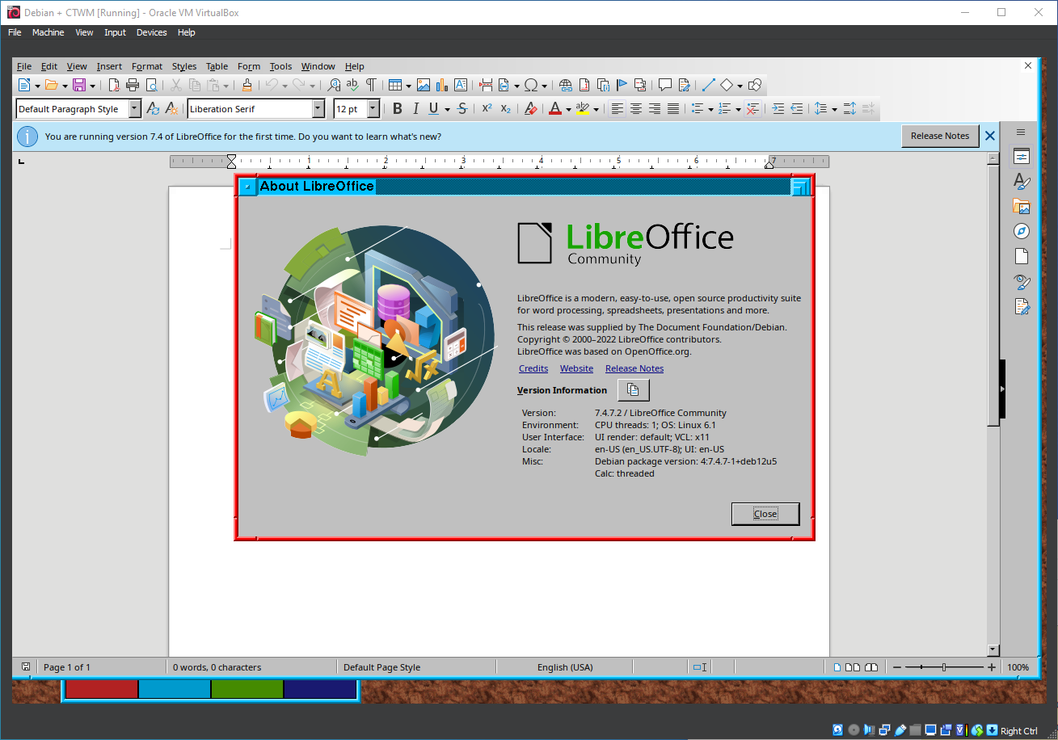This screenshot has width=1058, height=740.
Task: Toggle formatting marks visibility
Action: pyautogui.click(x=371, y=85)
